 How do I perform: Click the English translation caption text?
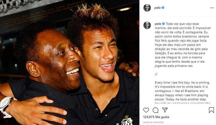[x=182, y=93]
